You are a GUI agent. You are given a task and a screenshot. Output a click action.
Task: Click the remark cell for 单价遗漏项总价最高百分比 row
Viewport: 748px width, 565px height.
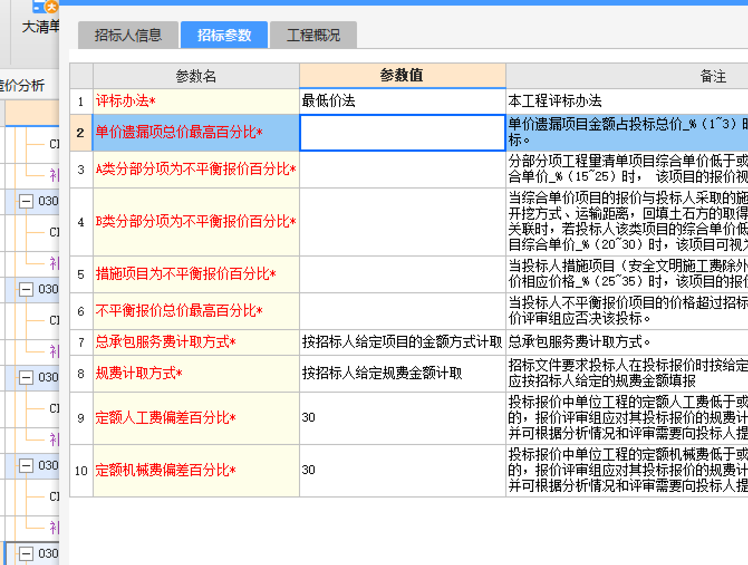coord(627,133)
